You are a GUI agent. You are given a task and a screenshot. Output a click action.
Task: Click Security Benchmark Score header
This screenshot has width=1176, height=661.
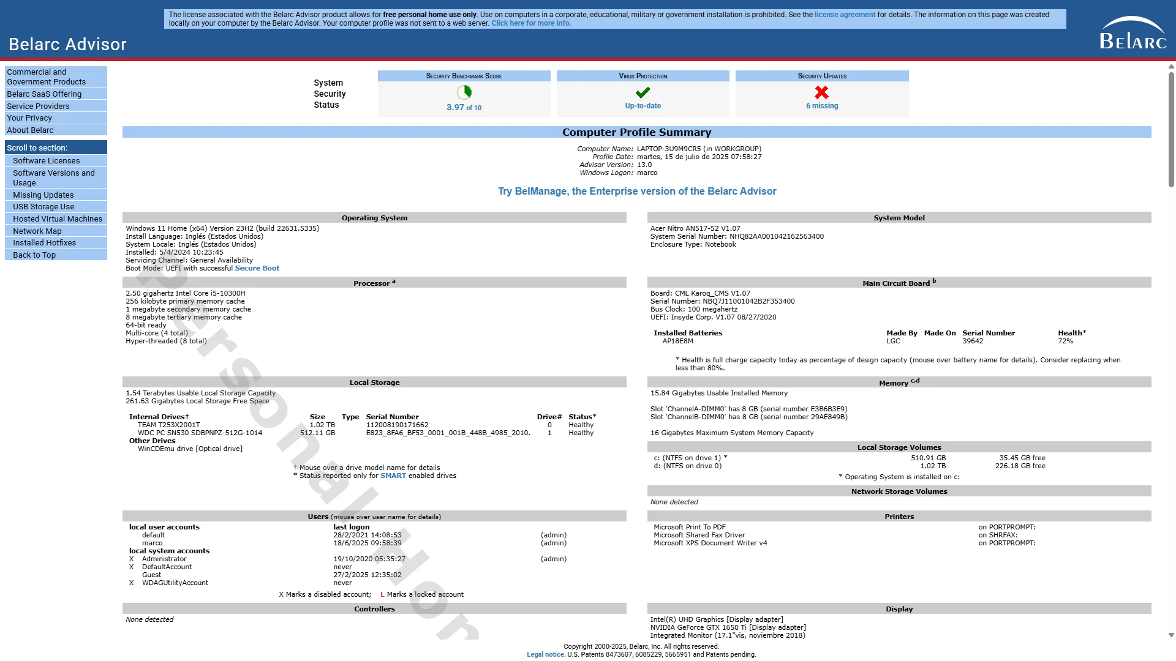[464, 76]
